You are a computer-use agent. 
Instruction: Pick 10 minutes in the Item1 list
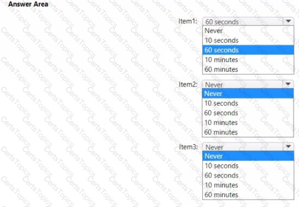248,60
